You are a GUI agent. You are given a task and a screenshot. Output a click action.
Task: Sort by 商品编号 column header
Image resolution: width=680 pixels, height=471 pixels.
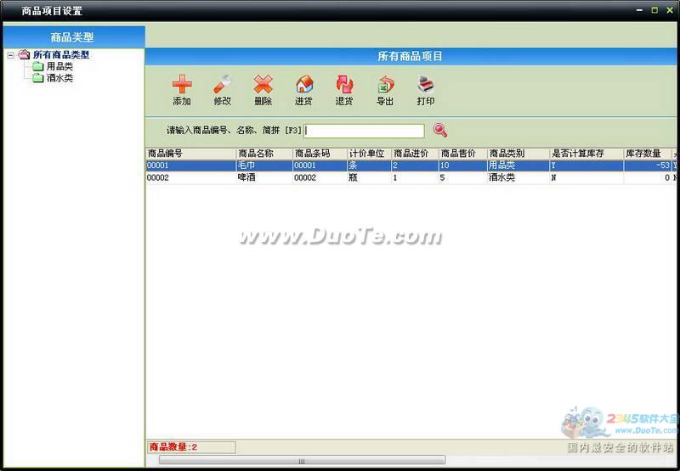point(190,154)
